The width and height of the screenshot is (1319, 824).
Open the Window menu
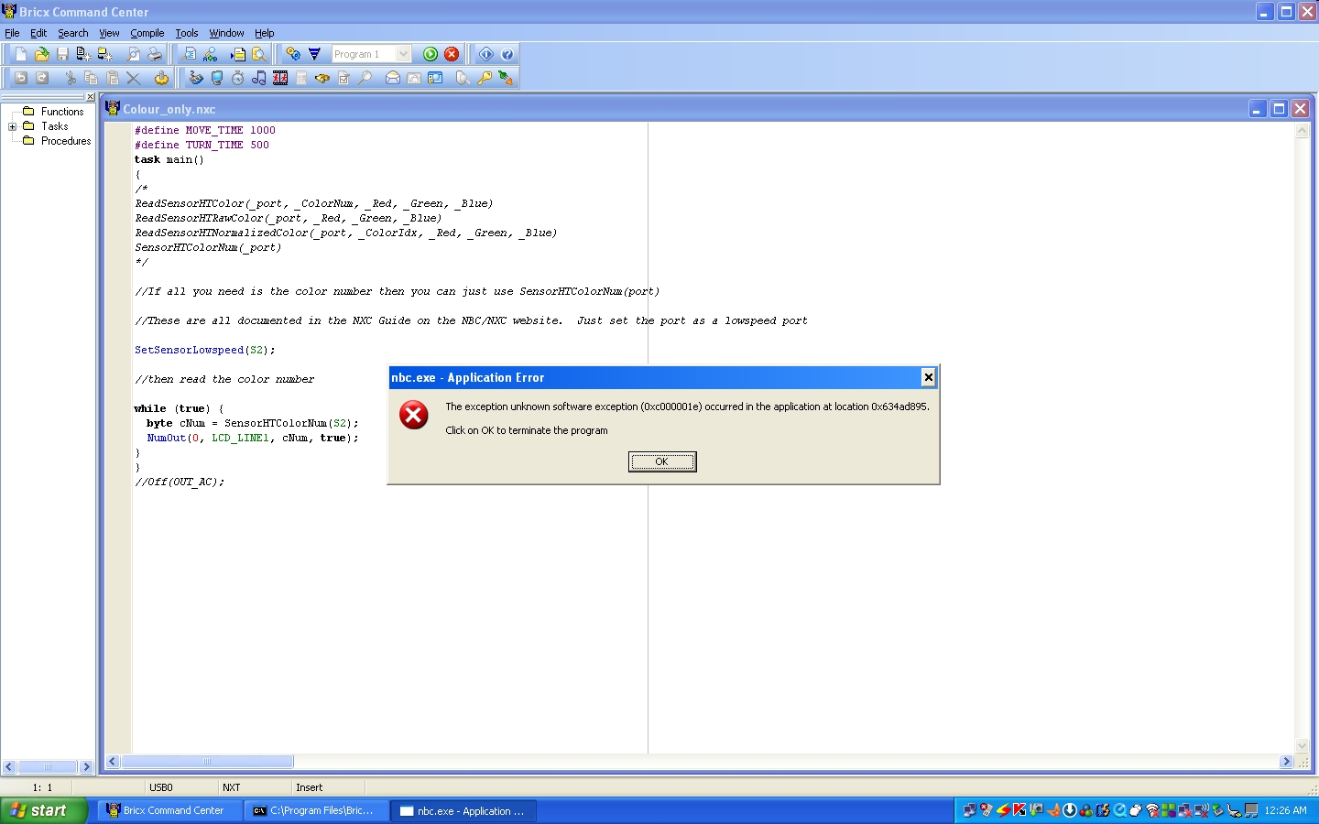tap(226, 33)
